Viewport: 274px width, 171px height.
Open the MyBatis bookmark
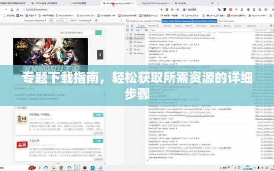click(x=237, y=15)
